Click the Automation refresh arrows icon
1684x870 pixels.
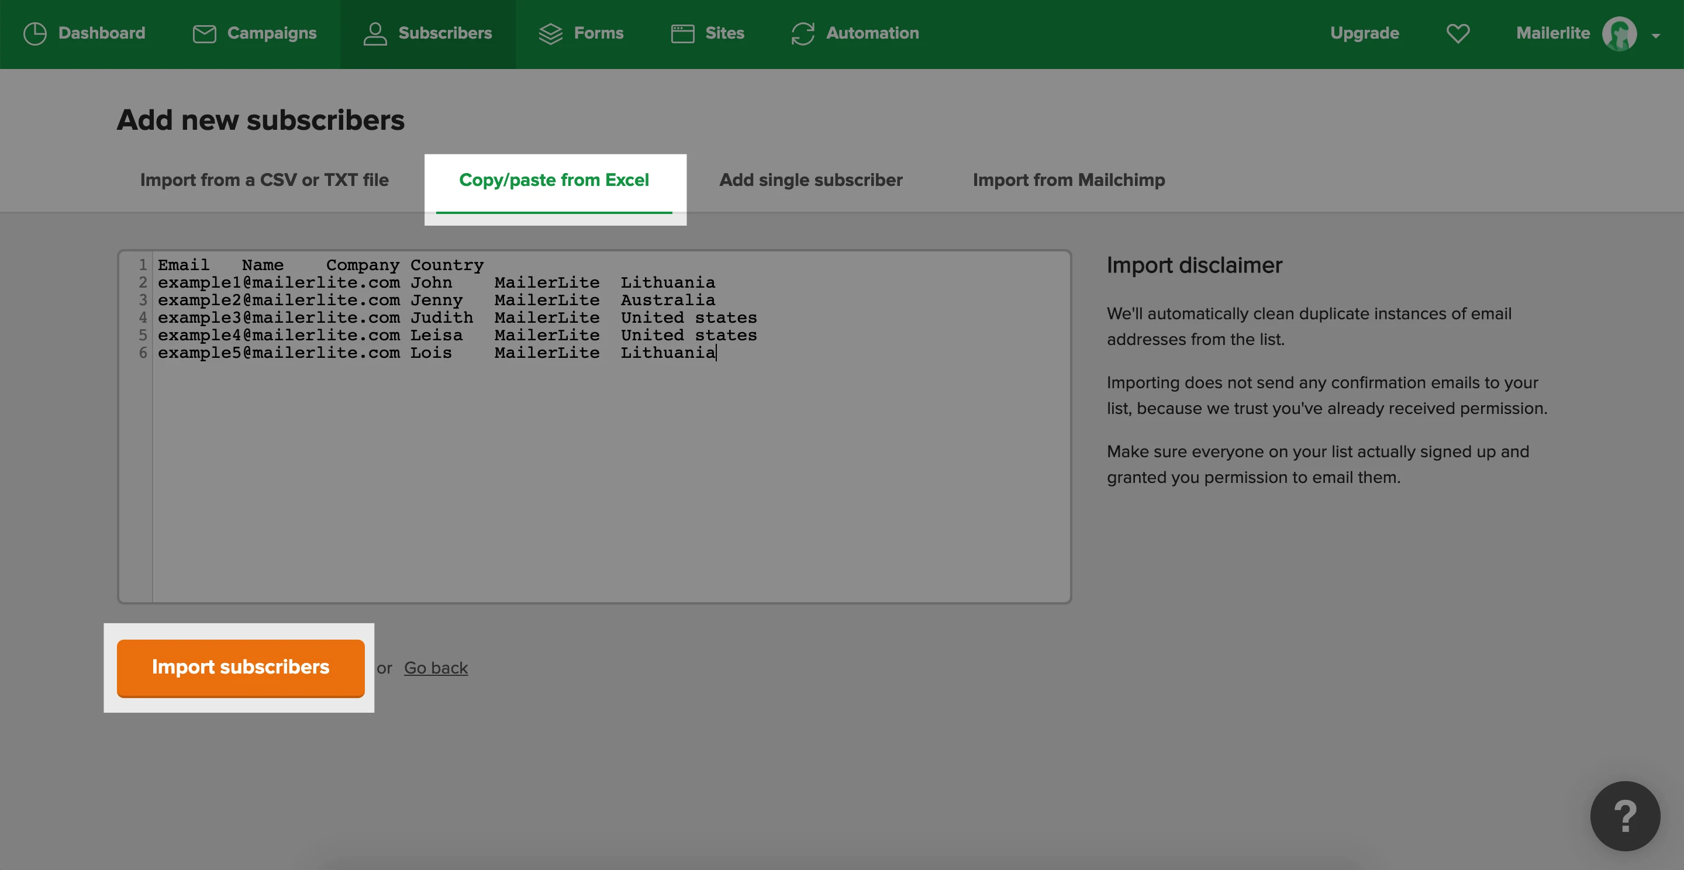(x=803, y=33)
